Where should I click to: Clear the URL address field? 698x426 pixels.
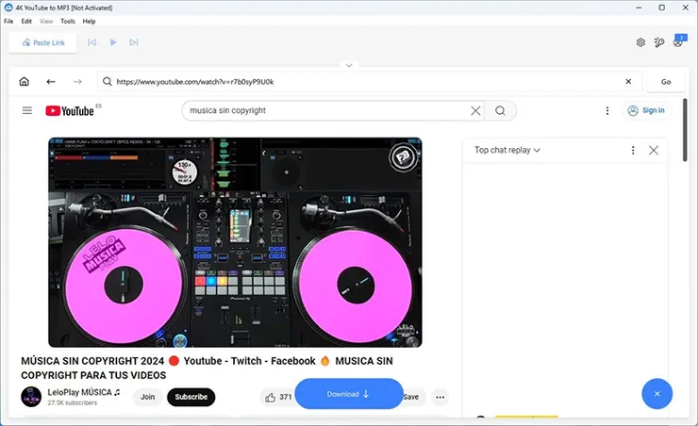coord(628,81)
